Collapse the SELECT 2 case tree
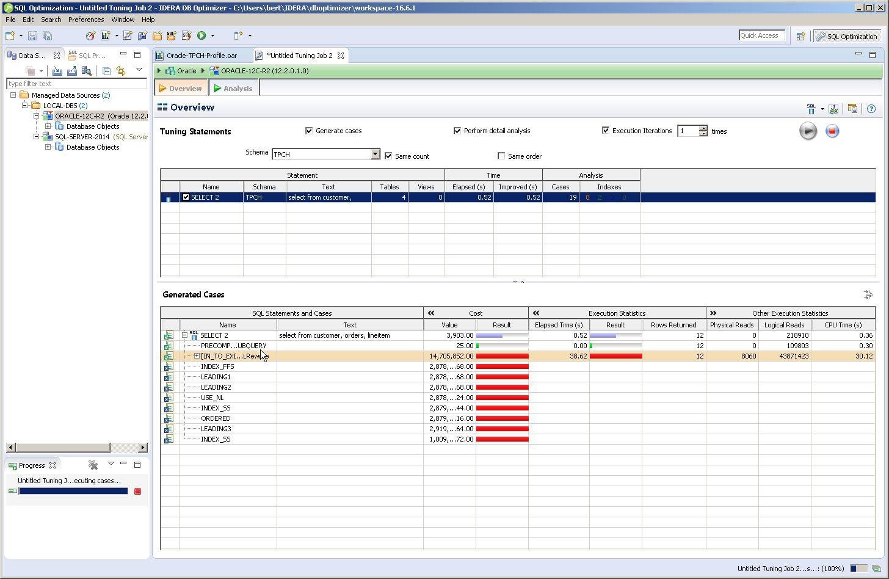Screen dimensions: 889x579 tap(185, 335)
